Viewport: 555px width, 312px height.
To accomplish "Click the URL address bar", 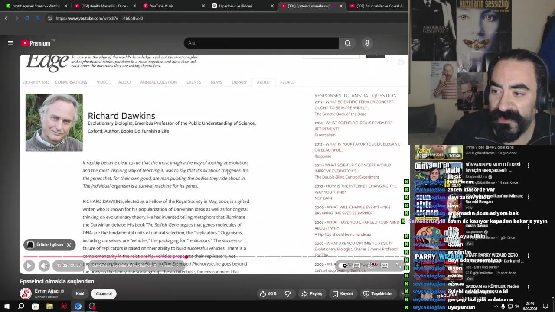I will [225, 18].
